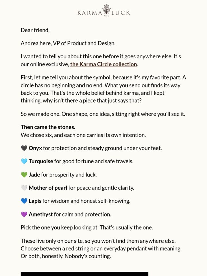Select the bold Amethyst stone name

(x=41, y=214)
